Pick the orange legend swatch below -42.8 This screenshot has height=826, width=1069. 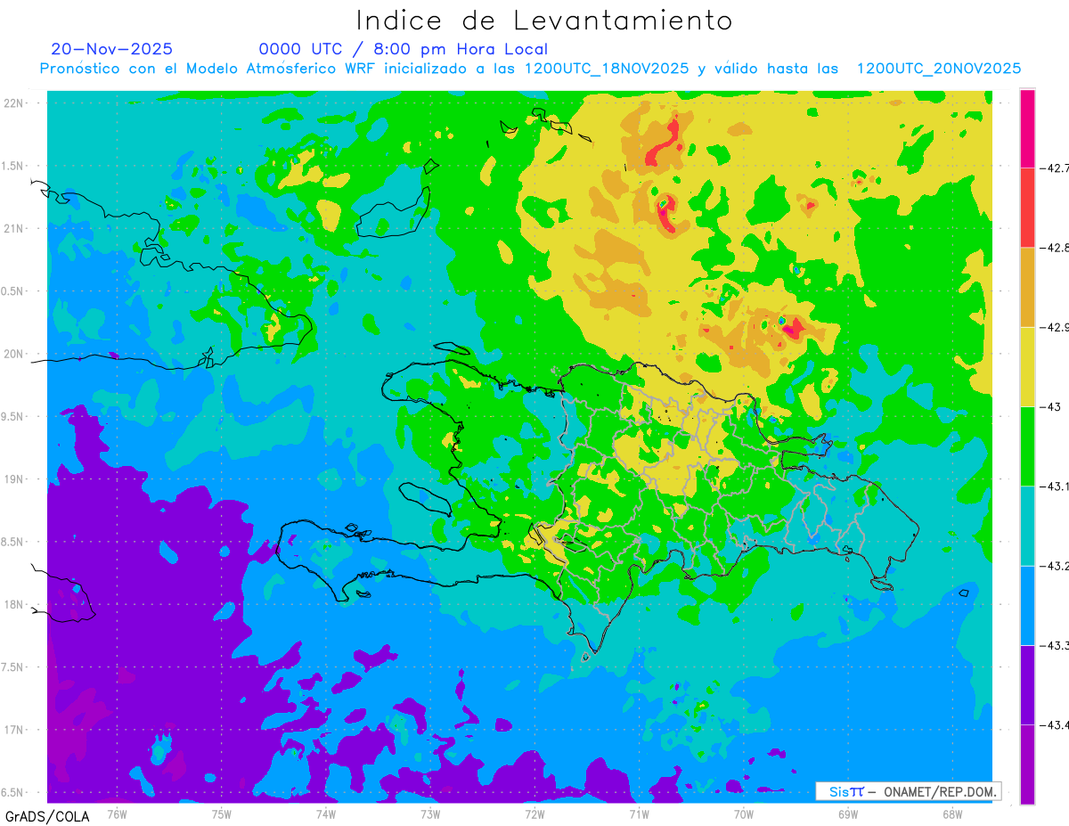point(1027,287)
